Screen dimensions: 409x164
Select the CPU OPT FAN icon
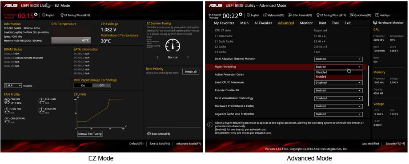pyautogui.click(x=7, y=120)
